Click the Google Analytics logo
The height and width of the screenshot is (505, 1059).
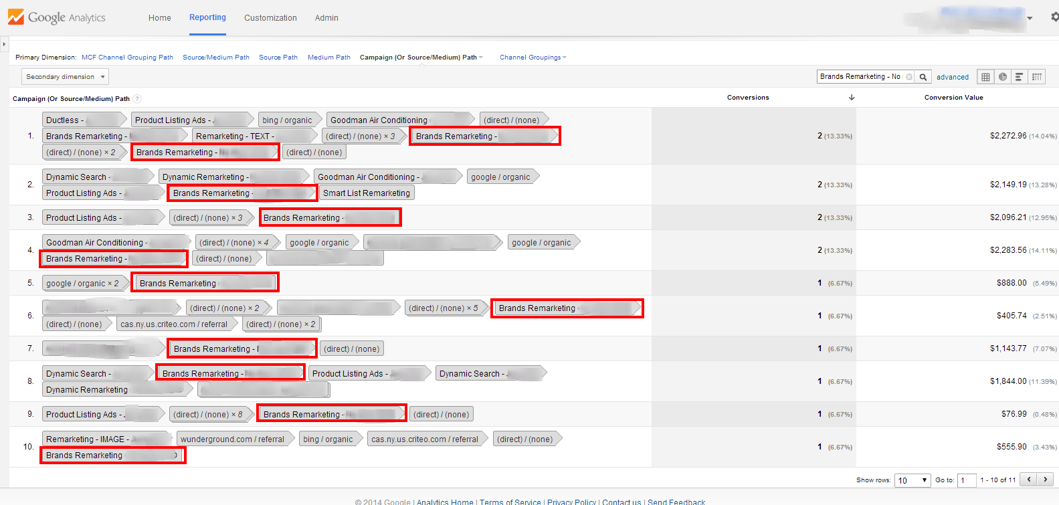pos(57,17)
